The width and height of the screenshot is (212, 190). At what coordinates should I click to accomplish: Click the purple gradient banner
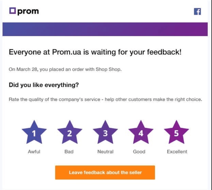(x=105, y=29)
